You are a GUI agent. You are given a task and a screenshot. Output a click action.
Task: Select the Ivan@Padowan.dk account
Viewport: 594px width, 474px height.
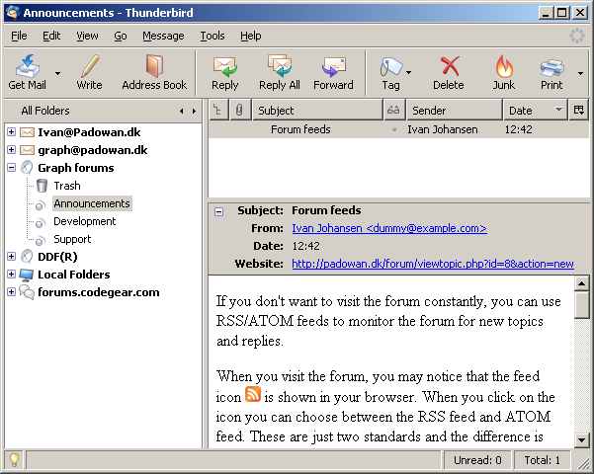tap(89, 132)
